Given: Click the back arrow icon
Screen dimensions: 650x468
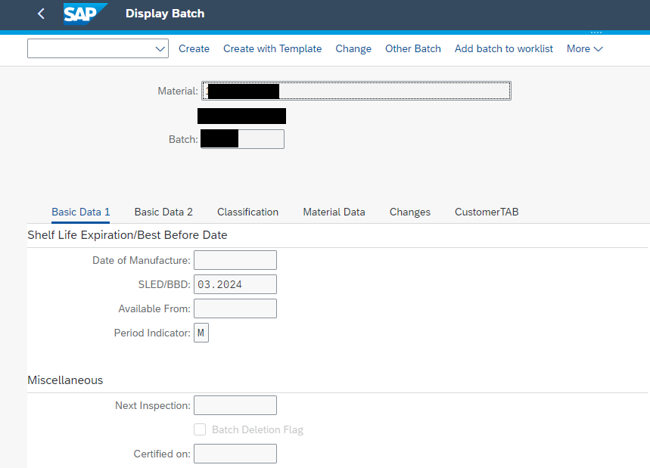Looking at the screenshot, I should click(41, 14).
